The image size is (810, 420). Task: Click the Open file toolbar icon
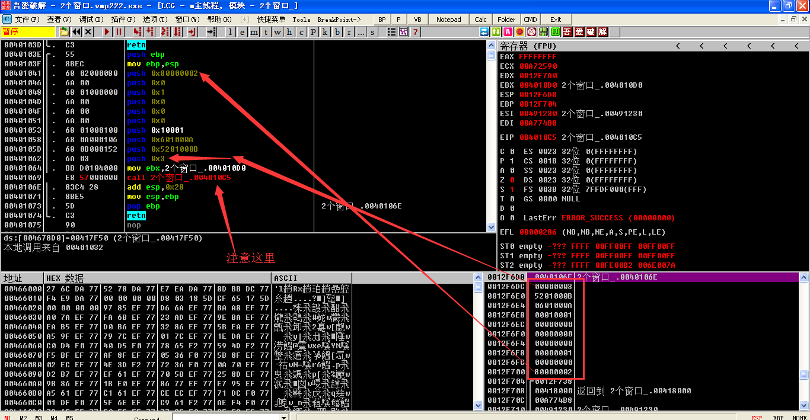(64, 32)
